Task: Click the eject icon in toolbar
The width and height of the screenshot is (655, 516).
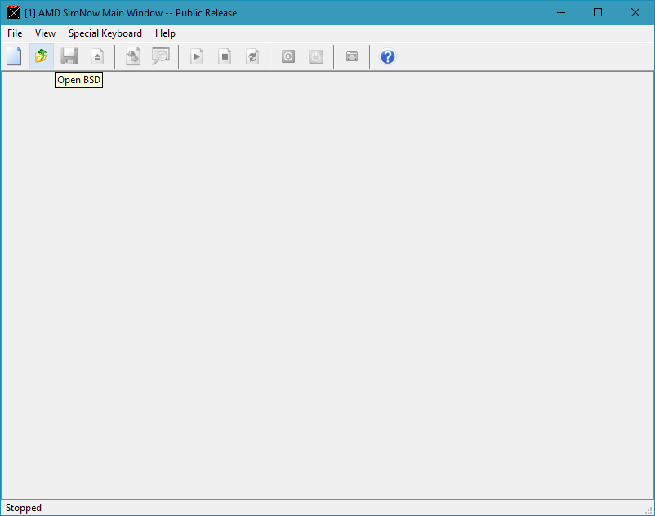Action: [97, 56]
